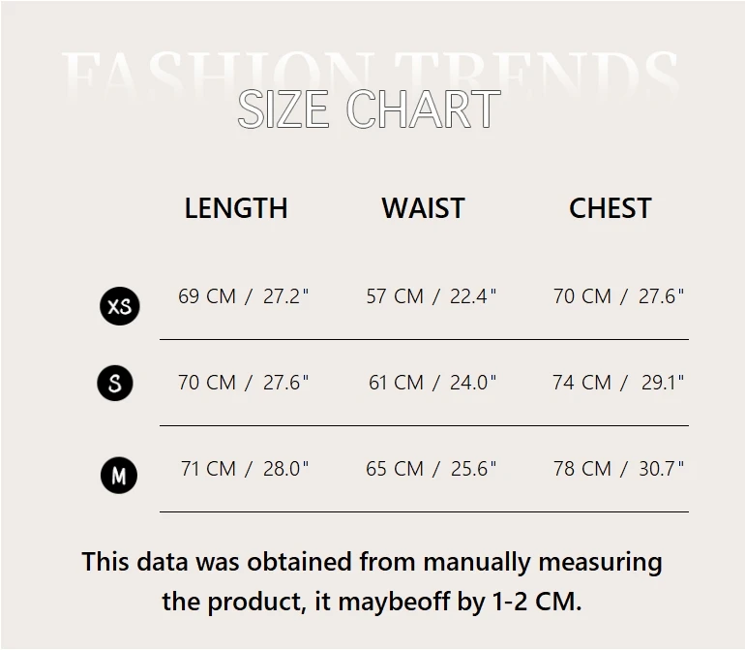
Task: Click the manual measuring disclaimer text
Action: pyautogui.click(x=372, y=562)
